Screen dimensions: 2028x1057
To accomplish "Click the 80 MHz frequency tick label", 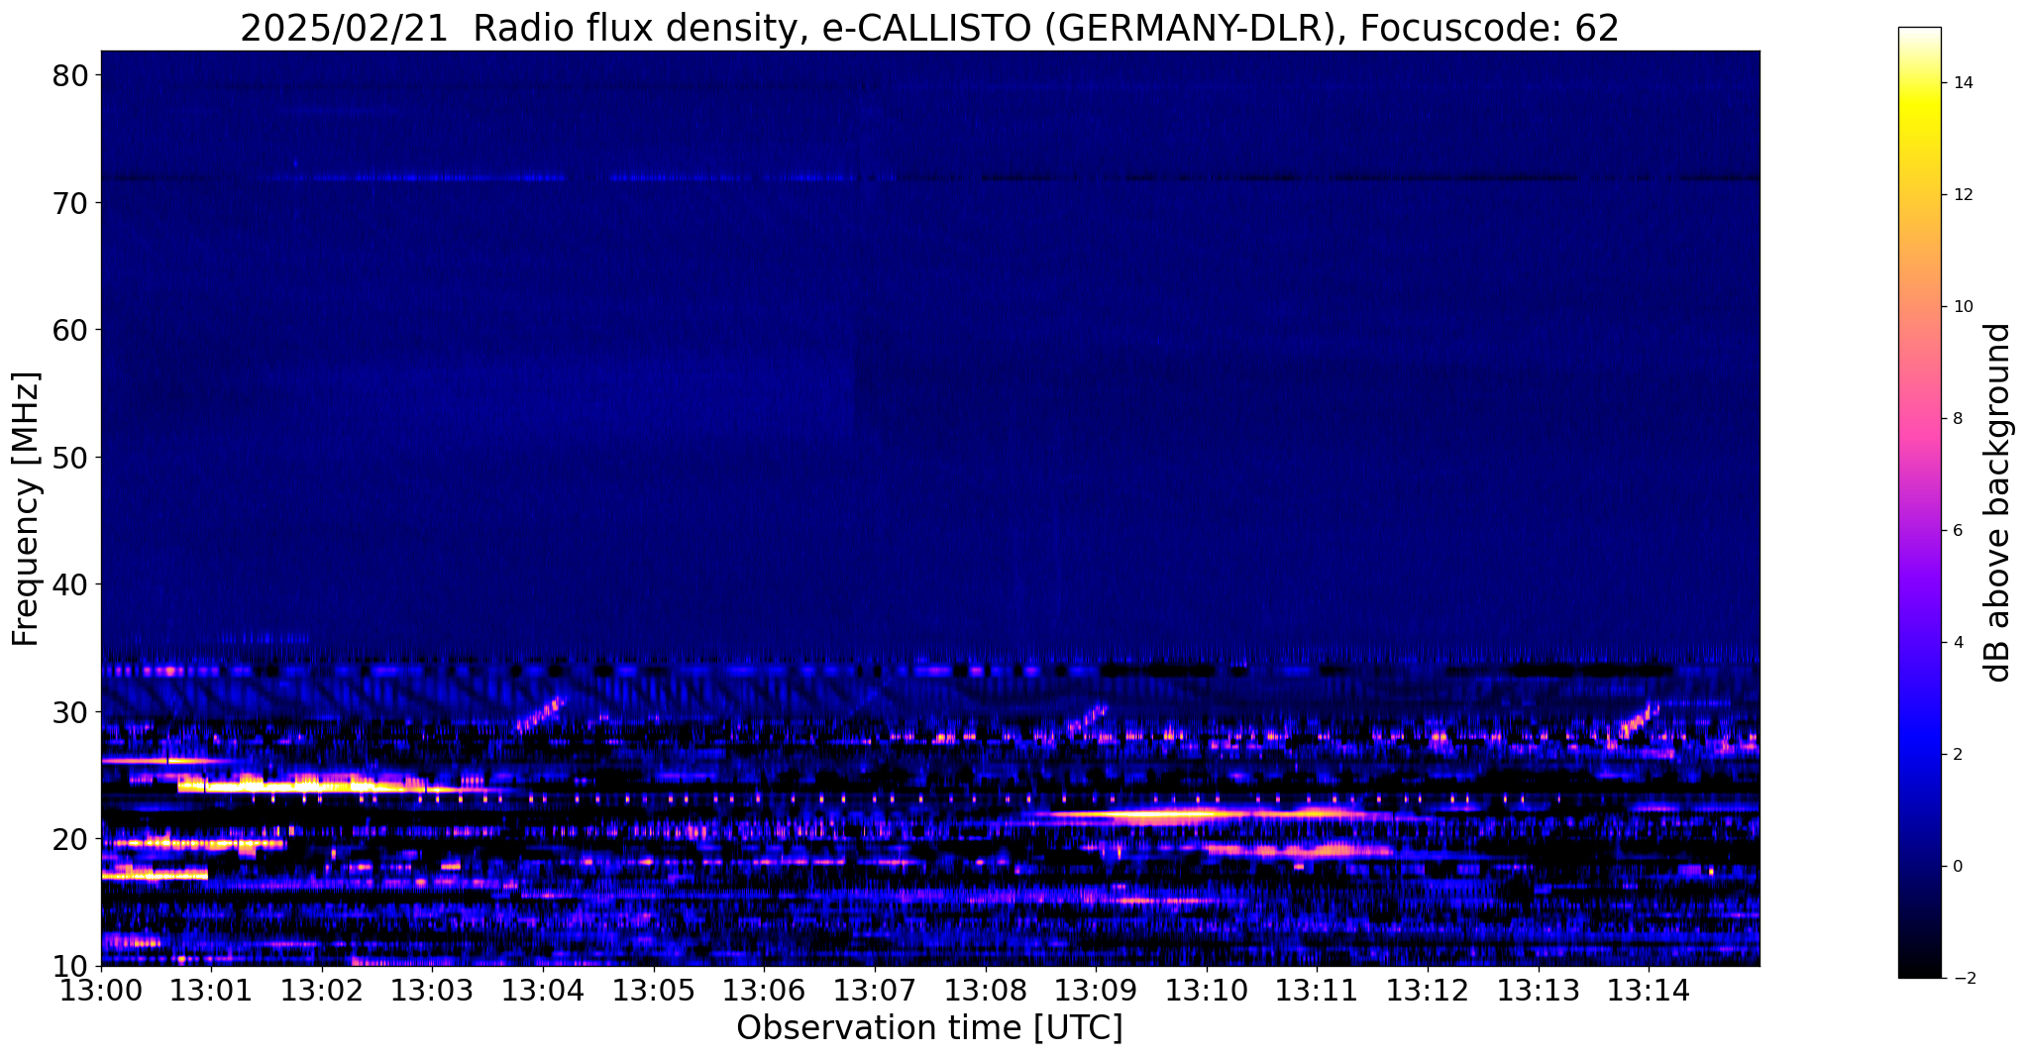I will click(x=72, y=75).
